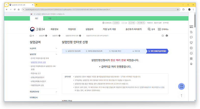
Task: Click the browser back arrow
Action: tap(7, 10)
